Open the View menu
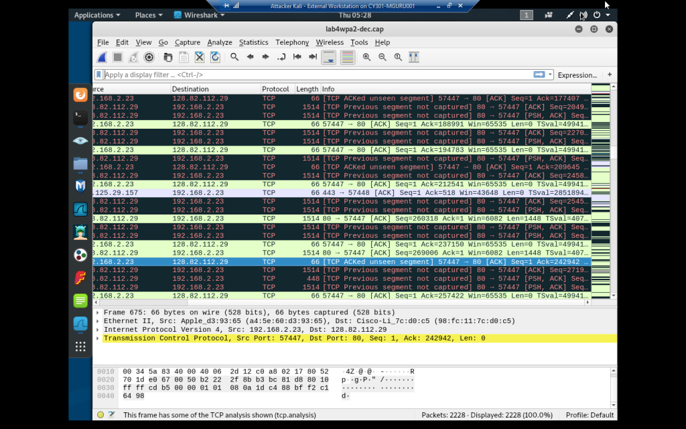This screenshot has width=686, height=429. (x=143, y=42)
